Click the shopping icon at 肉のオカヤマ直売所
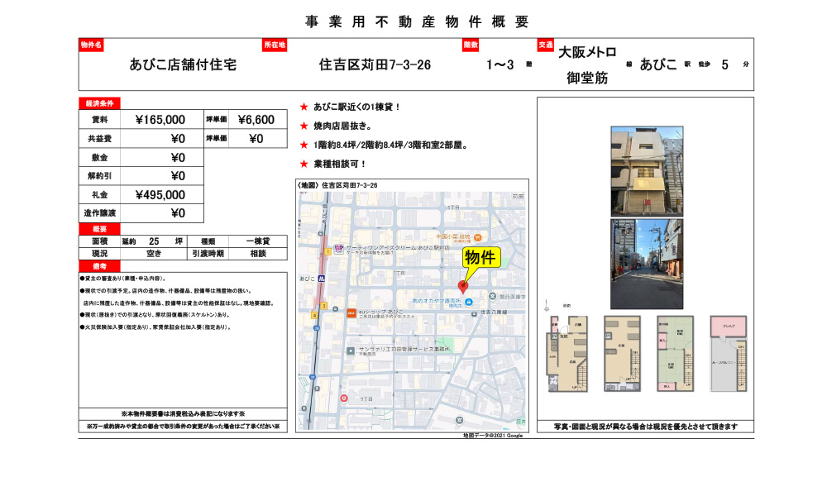Image resolution: width=827 pixels, height=496 pixels. tap(469, 301)
